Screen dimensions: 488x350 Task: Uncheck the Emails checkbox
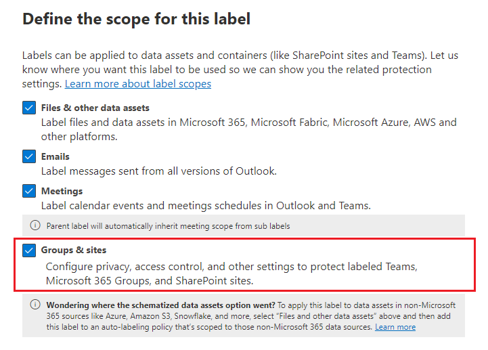click(28, 156)
